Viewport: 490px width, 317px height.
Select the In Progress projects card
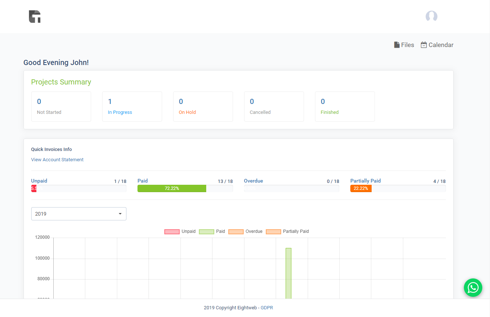[132, 107]
